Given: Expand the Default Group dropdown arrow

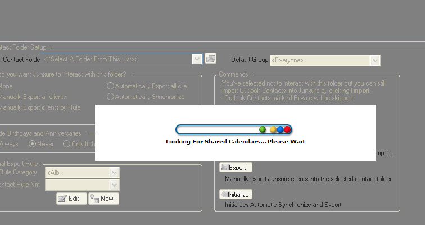Looking at the screenshot, I should click(375, 60).
